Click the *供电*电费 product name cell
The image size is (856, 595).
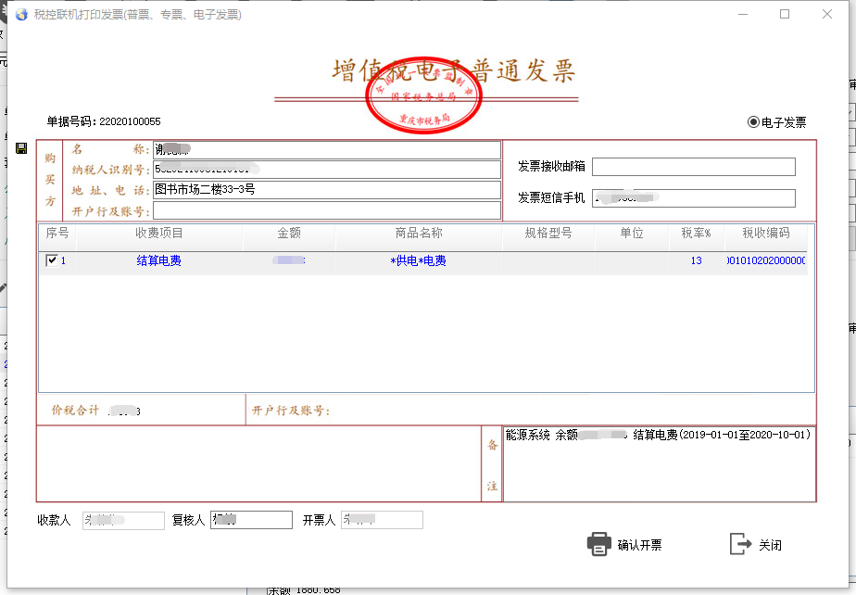(x=418, y=260)
